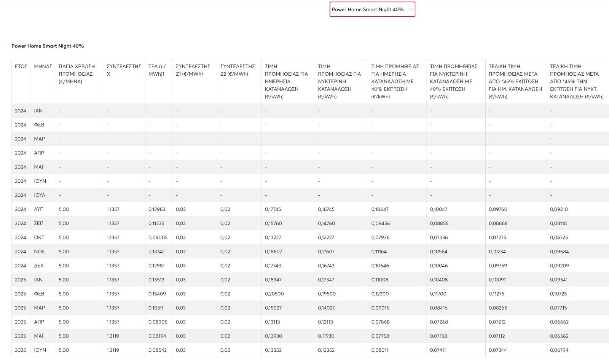Click final daytime price 0,07344
The height and width of the screenshot is (360, 609).
(x=498, y=350)
